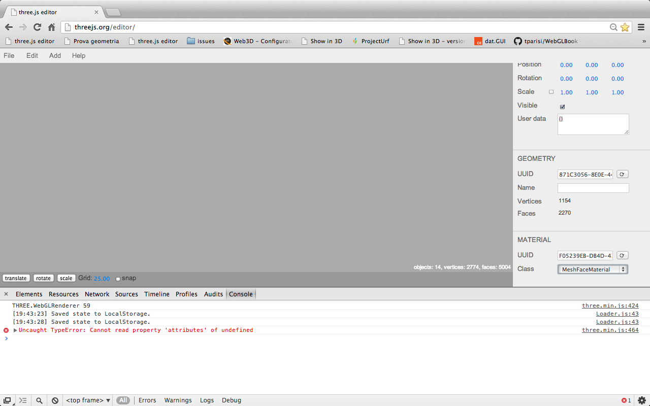650x406 pixels.
Task: Click the Position X value 0.00
Action: (566, 65)
